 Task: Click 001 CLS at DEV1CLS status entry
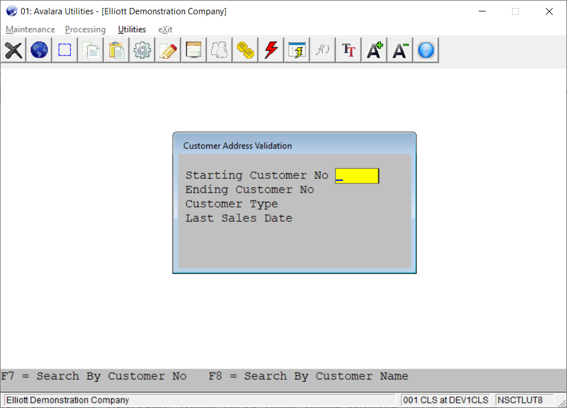pos(446,400)
